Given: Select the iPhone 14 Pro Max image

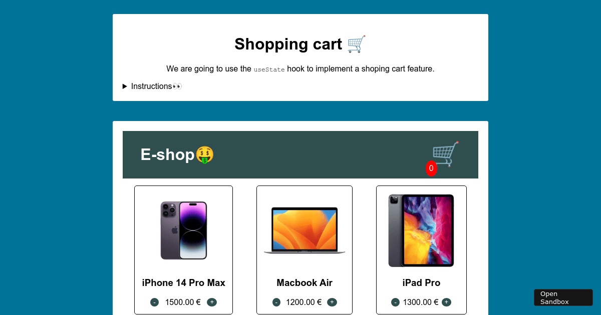Looking at the screenshot, I should point(184,230).
